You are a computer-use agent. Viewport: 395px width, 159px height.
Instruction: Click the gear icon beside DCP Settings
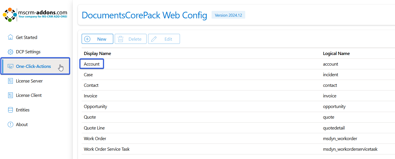coord(10,52)
